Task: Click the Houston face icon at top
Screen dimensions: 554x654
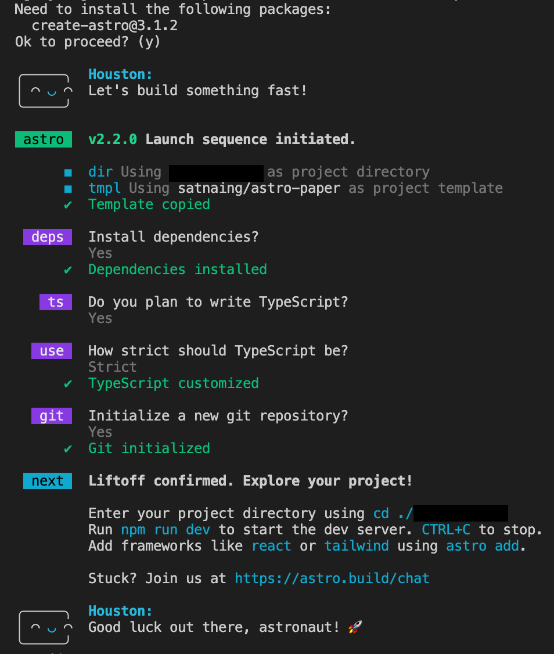Action: pyautogui.click(x=44, y=91)
